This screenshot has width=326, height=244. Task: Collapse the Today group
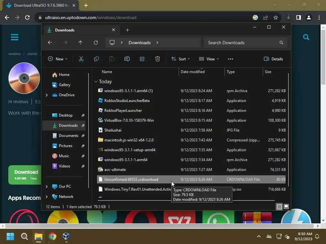click(96, 82)
